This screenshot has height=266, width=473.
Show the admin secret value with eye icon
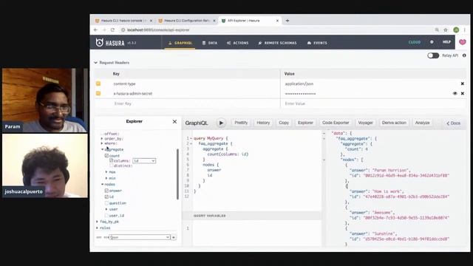click(x=455, y=94)
